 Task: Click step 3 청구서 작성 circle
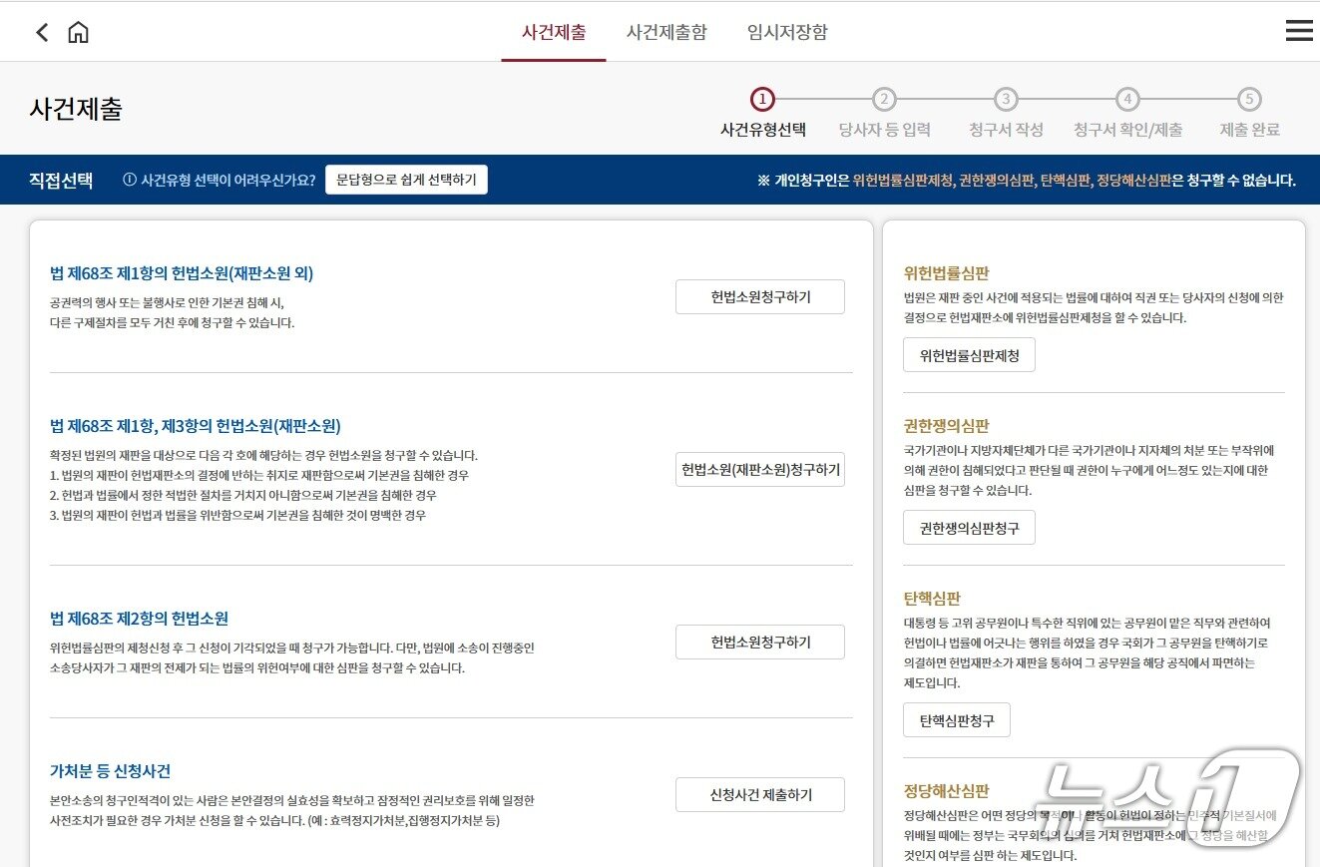tap(1006, 100)
